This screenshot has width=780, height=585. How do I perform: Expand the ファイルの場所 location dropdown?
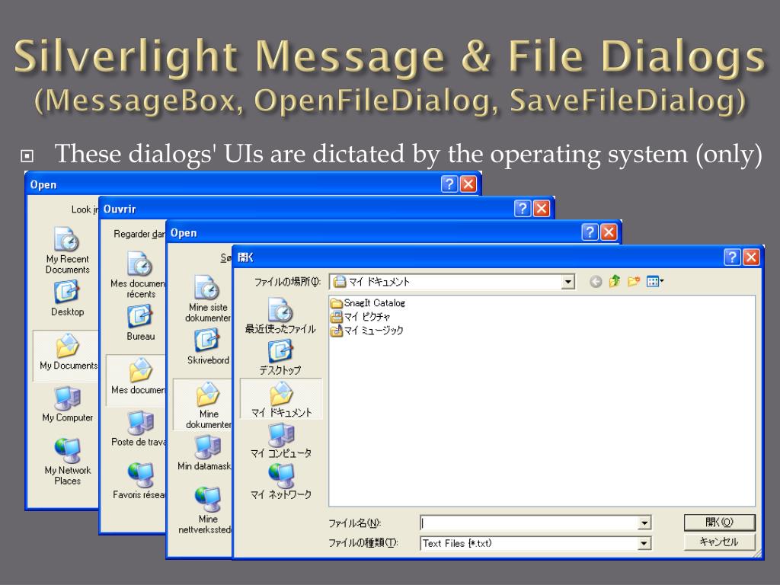click(567, 282)
